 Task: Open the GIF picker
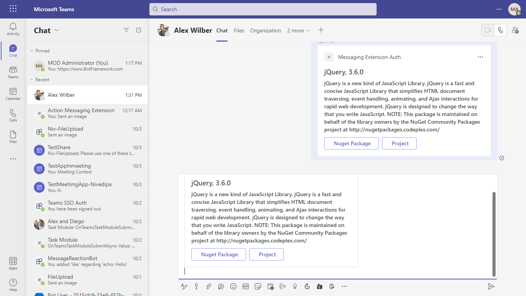(x=246, y=286)
